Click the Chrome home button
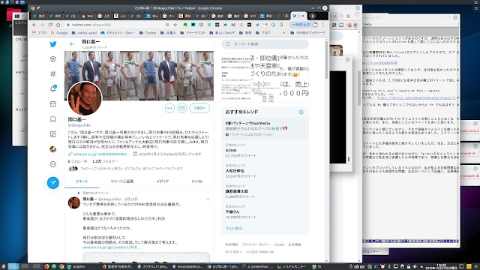The image size is (480, 270). point(58,25)
